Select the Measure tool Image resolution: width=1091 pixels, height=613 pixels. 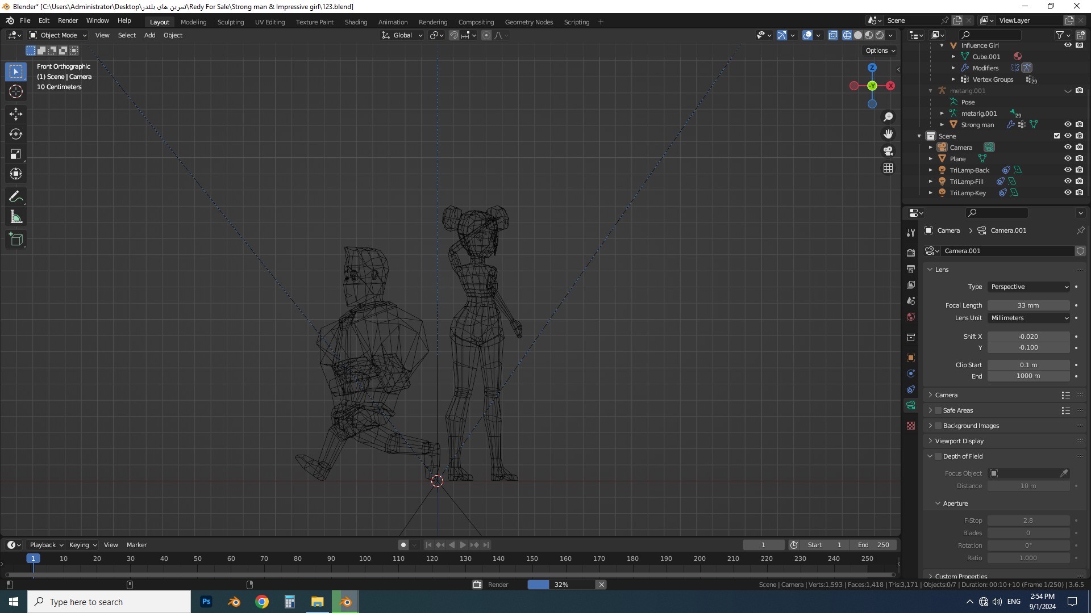(16, 217)
